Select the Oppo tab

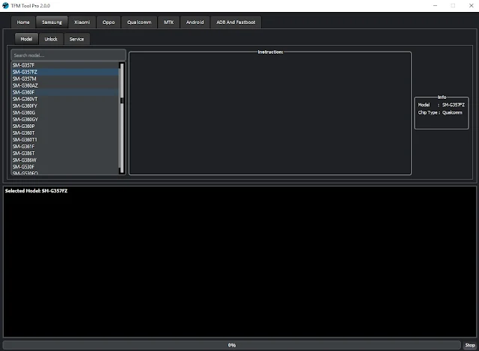tap(109, 22)
